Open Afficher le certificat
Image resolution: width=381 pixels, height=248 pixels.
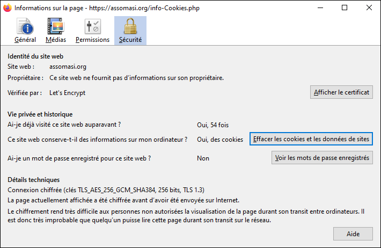[341, 92]
